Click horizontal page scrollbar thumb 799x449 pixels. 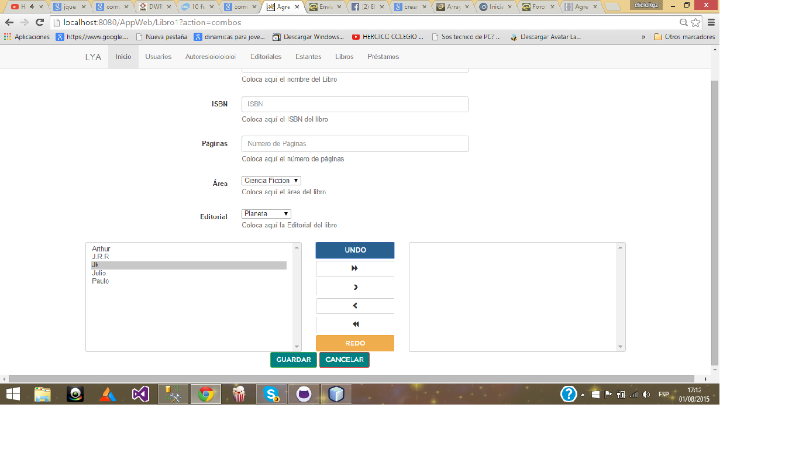point(351,379)
